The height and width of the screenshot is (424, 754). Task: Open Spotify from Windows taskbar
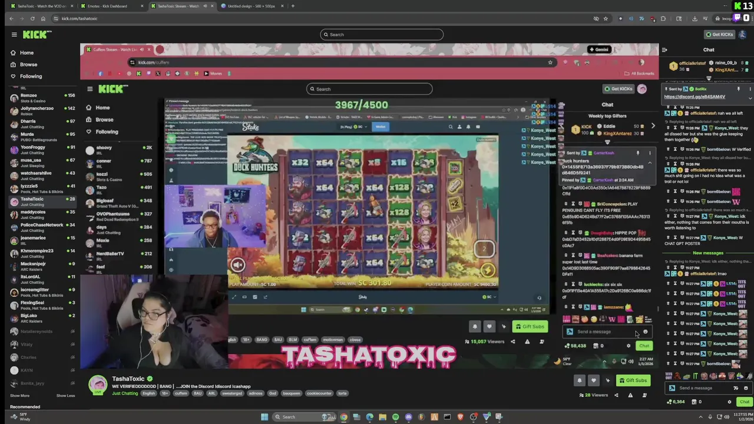coord(395,417)
